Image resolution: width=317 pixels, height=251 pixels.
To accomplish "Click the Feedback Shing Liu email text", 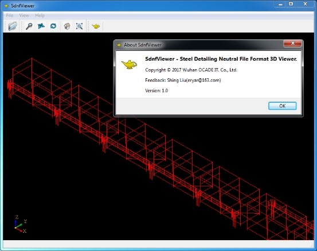I will coord(183,80).
